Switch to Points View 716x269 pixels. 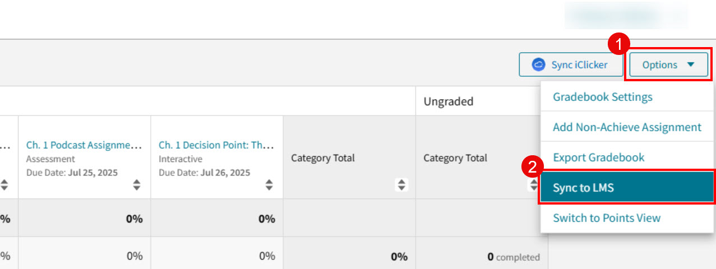pyautogui.click(x=607, y=218)
